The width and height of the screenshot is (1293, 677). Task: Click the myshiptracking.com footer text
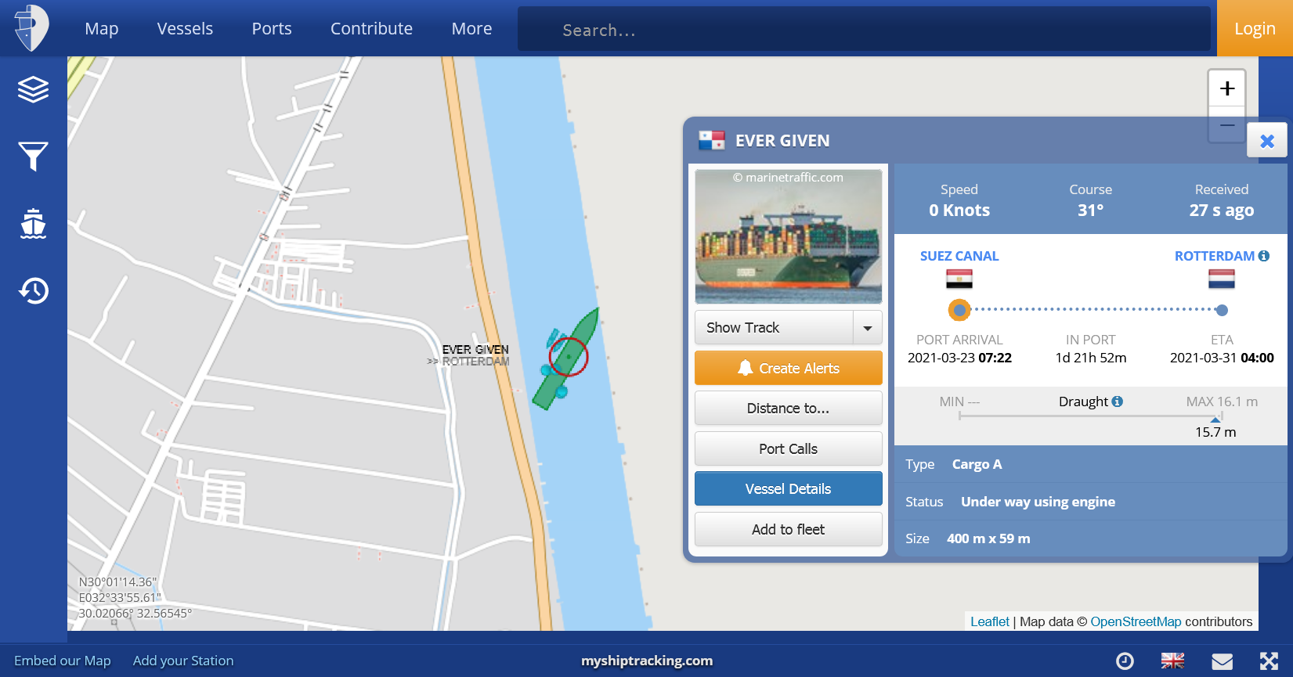pos(647,661)
